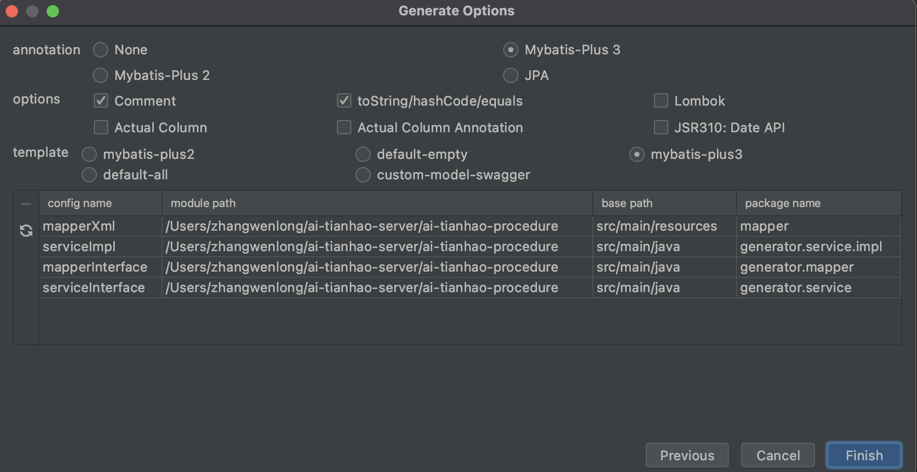
Task: Click generator.service.impl package name cell
Action: tap(811, 247)
